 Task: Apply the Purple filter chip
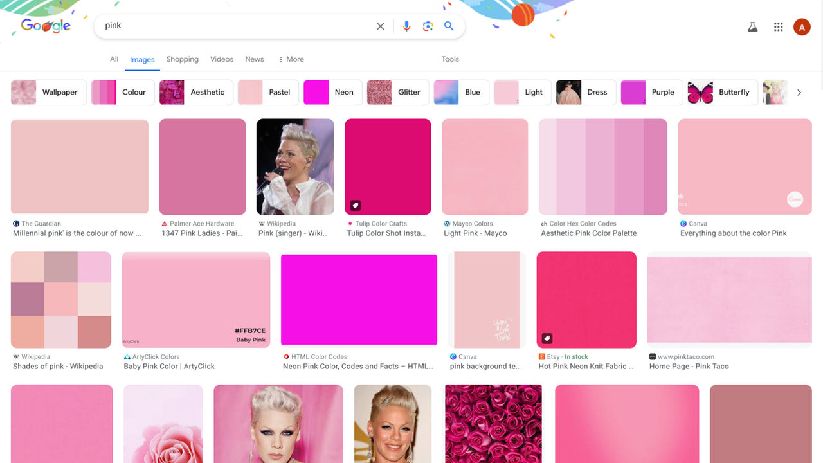pyautogui.click(x=651, y=92)
